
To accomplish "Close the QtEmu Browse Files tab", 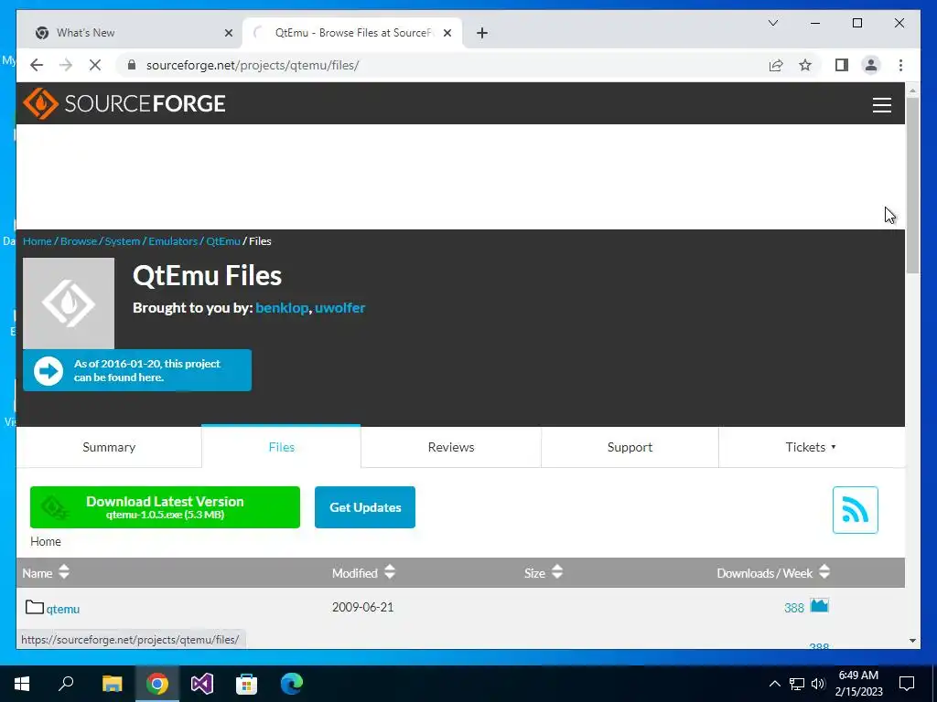I will pos(447,33).
